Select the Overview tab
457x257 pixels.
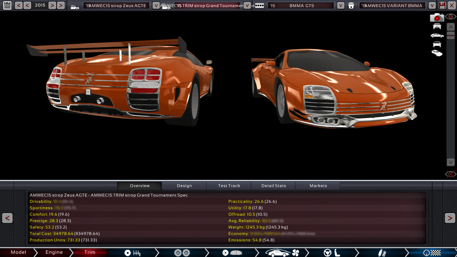point(139,186)
